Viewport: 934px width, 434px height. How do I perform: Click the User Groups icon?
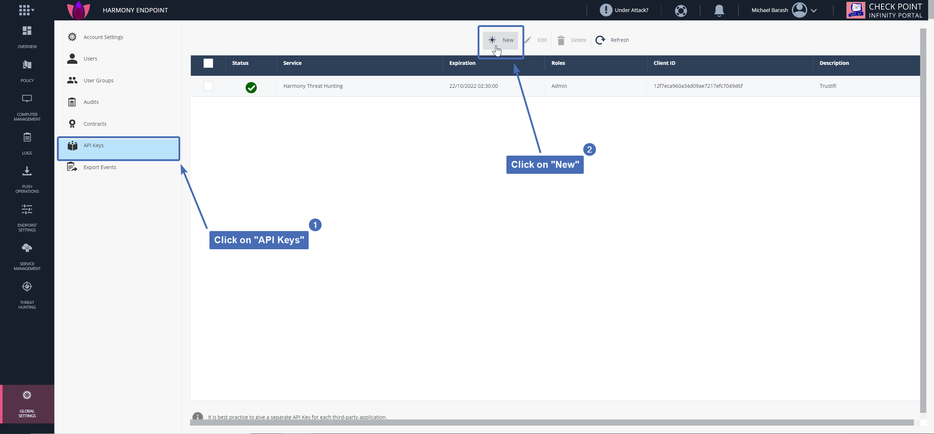pyautogui.click(x=72, y=80)
